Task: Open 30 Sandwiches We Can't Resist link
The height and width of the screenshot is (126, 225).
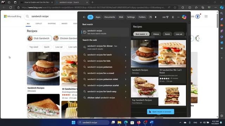Action: point(171,71)
